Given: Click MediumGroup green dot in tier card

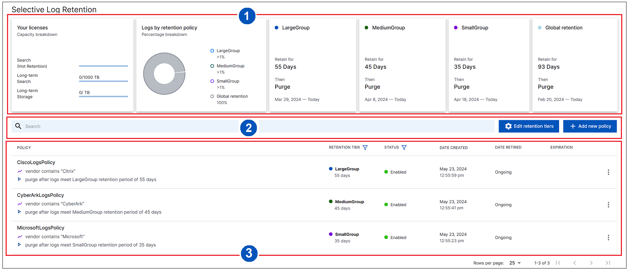Looking at the screenshot, I should (366, 28).
